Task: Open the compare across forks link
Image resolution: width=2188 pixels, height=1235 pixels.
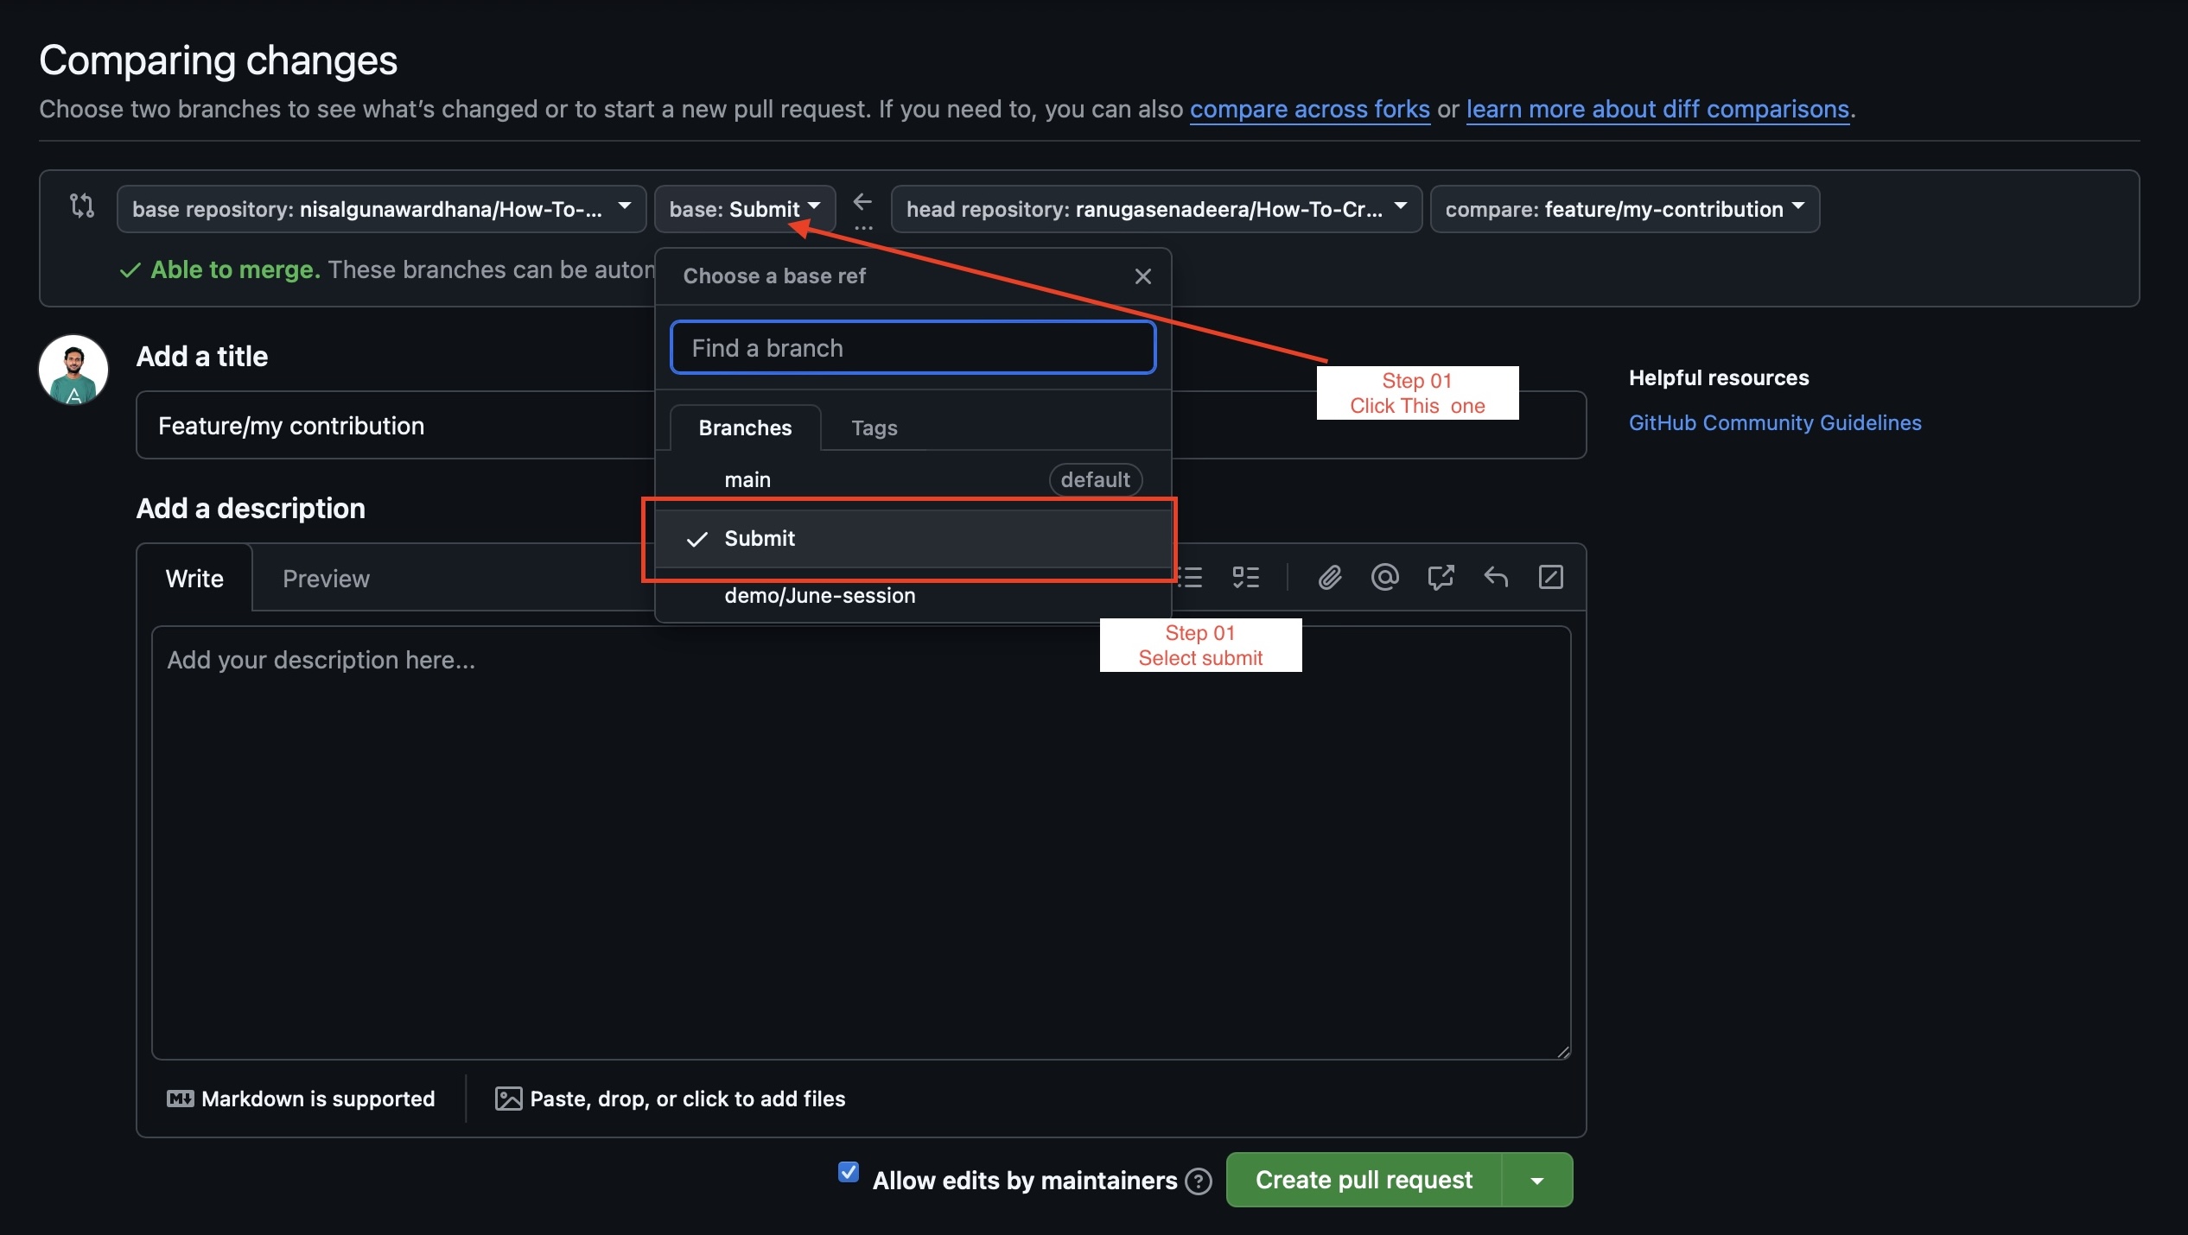Action: pyautogui.click(x=1309, y=109)
